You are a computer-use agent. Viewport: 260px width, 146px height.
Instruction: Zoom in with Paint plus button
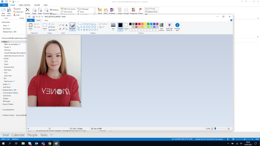(x=228, y=129)
